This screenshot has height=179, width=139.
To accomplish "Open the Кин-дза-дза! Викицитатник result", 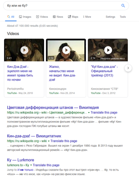I will pyautogui.click(x=34, y=136).
